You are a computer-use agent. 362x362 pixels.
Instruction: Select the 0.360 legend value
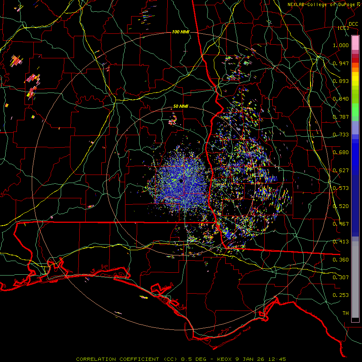coord(341,260)
